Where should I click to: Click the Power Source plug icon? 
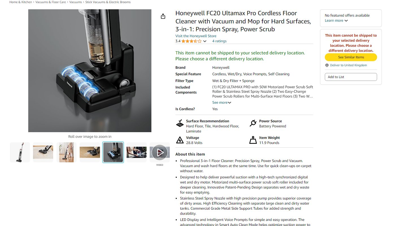click(253, 123)
